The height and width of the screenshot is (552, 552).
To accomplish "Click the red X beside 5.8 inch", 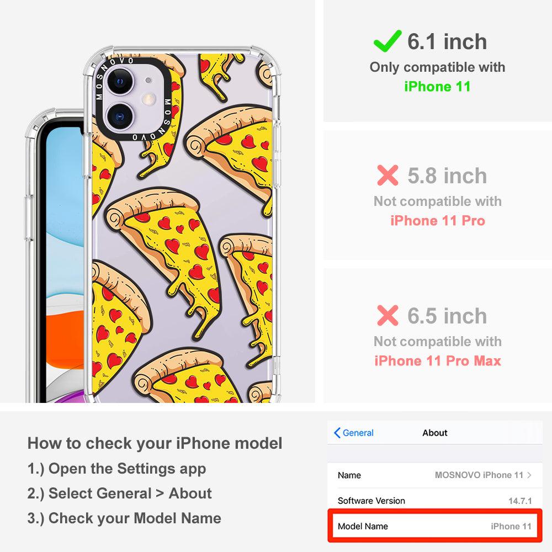I will tap(388, 175).
